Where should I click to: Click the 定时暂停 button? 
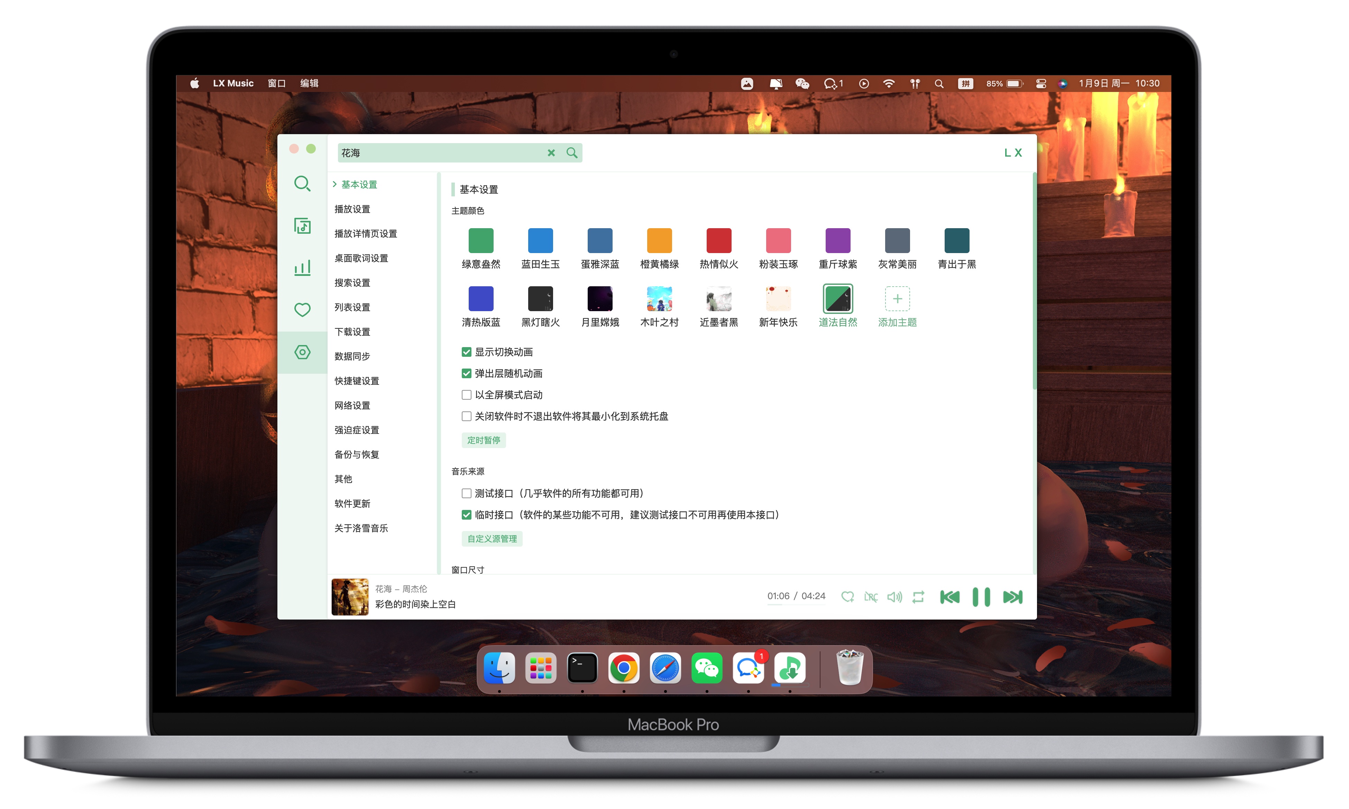pyautogui.click(x=483, y=440)
